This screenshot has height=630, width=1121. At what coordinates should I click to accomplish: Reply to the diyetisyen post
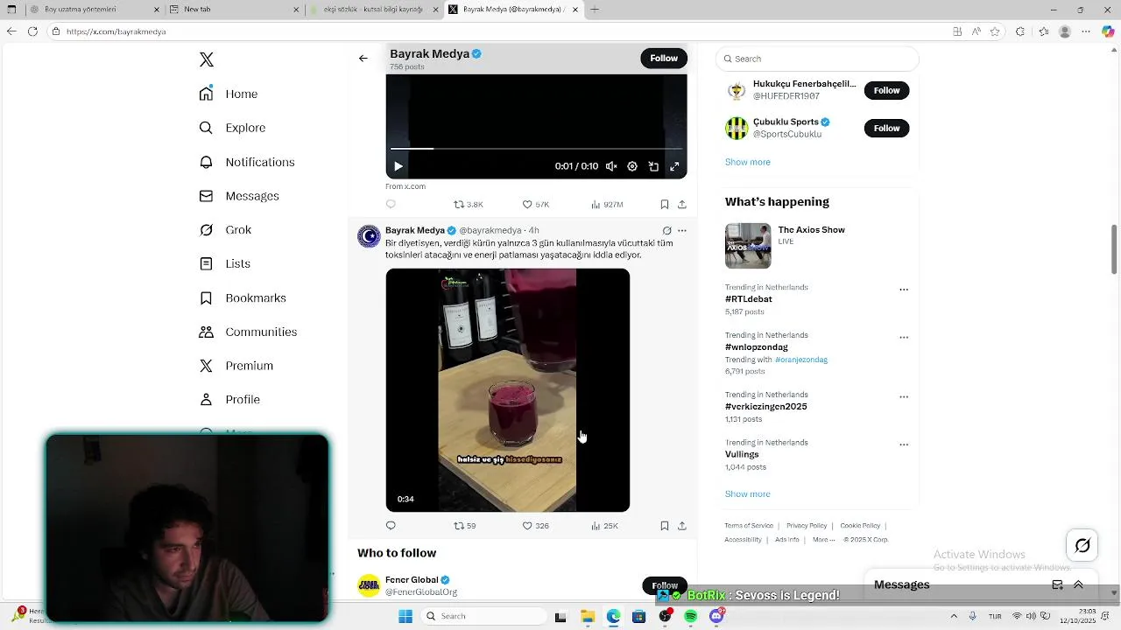(391, 526)
